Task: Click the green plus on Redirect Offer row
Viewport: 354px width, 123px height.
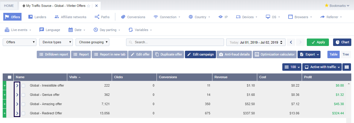Action: pos(4,113)
